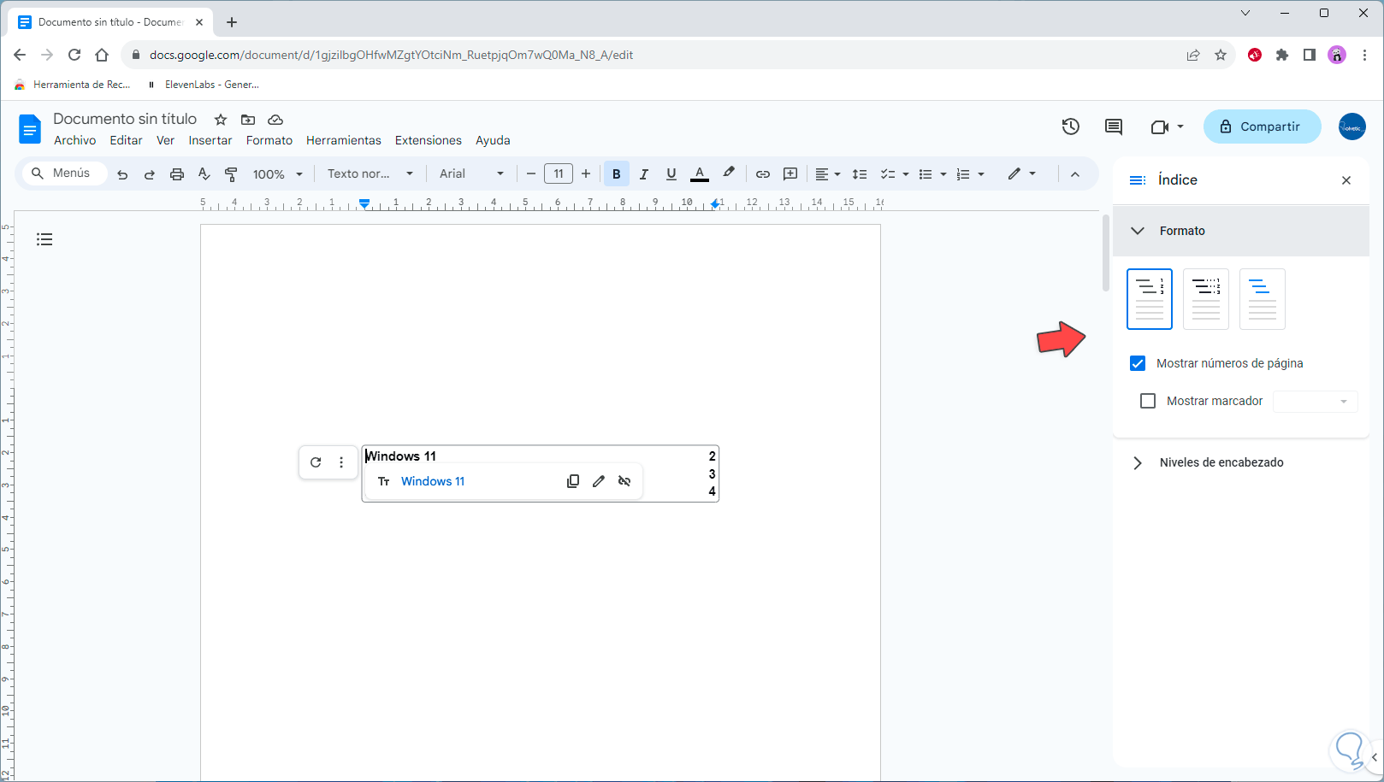Search the menus box

64,173
